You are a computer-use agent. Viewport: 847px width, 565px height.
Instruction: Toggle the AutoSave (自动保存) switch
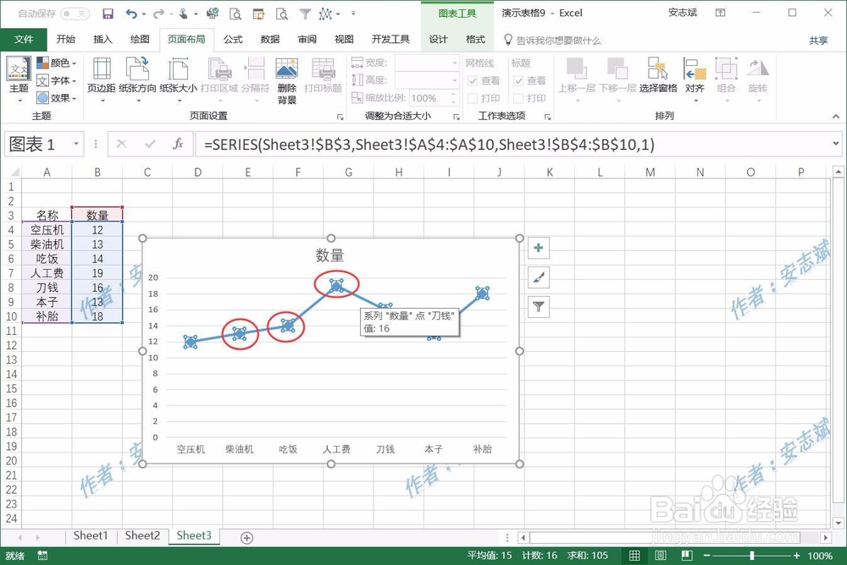(75, 14)
